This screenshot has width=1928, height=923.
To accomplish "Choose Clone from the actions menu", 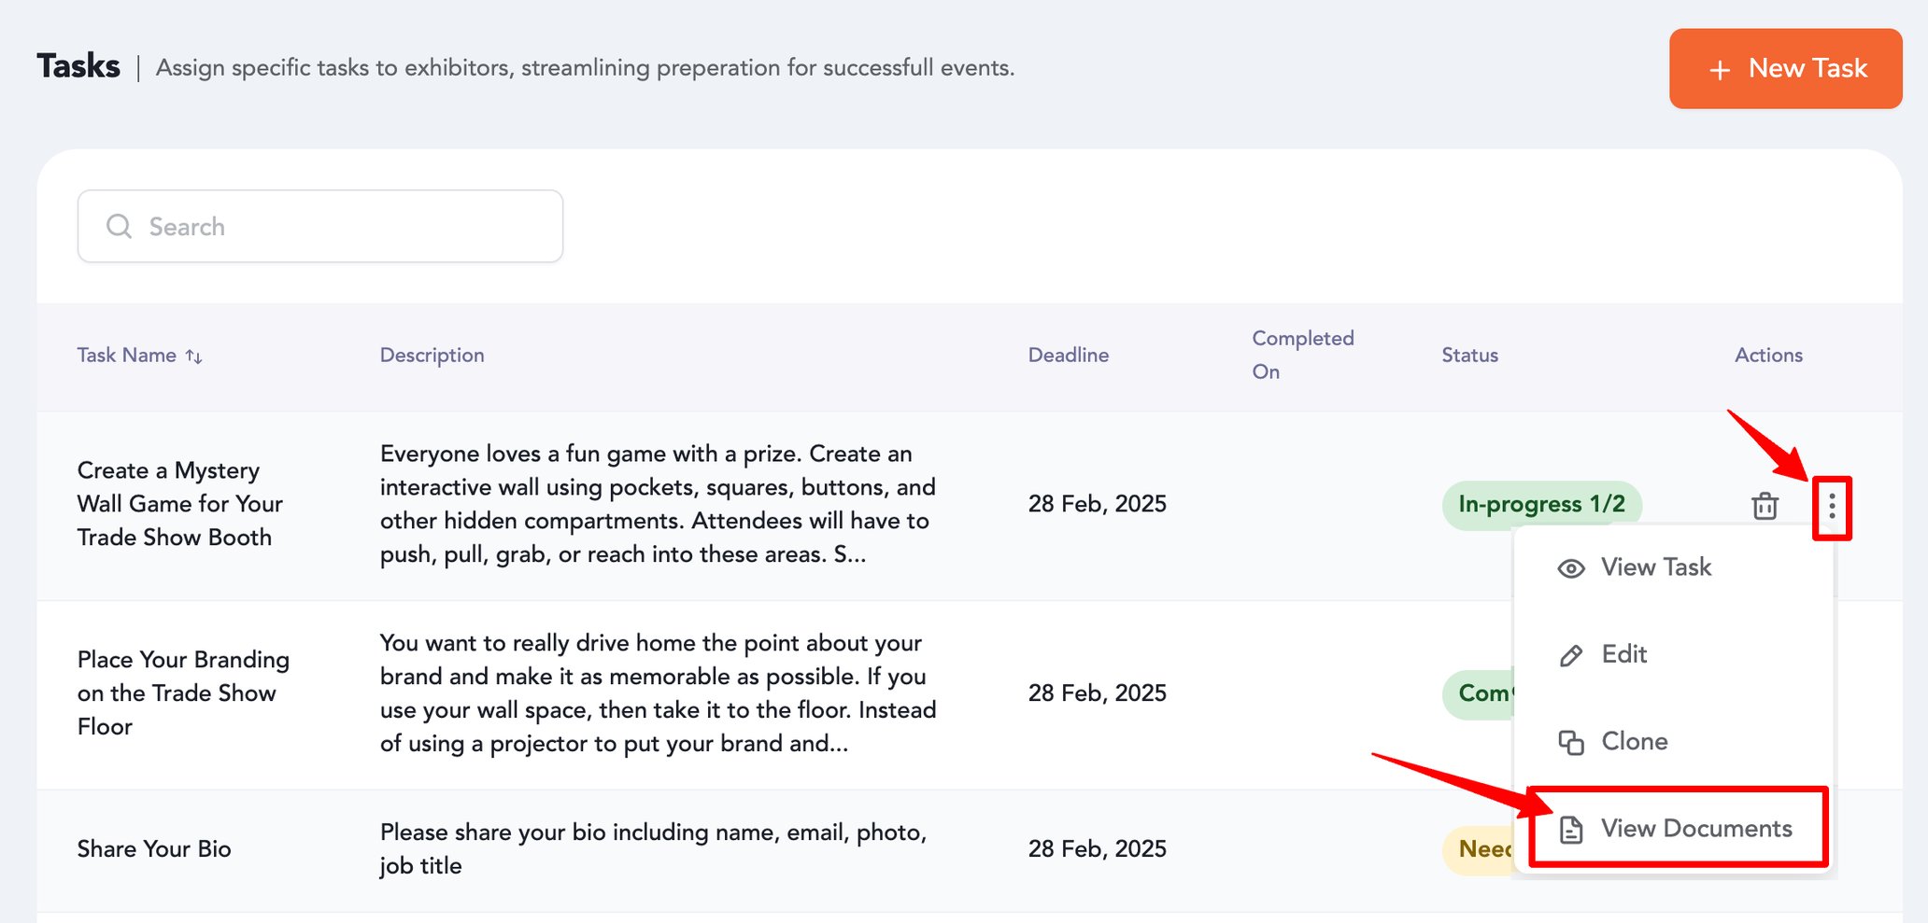I will [x=1634, y=741].
